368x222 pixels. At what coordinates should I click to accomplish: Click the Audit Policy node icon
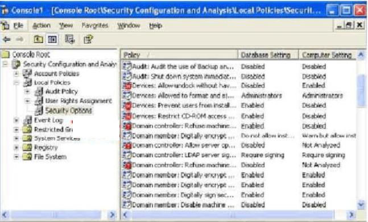coord(39,91)
